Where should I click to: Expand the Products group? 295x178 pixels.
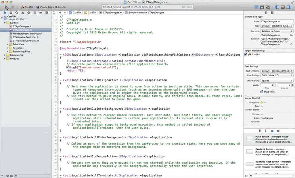point(5,59)
